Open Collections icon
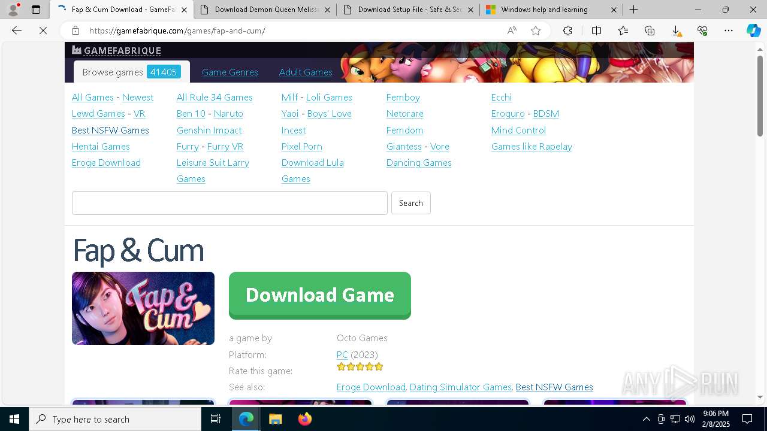This screenshot has width=767, height=431. [x=650, y=31]
